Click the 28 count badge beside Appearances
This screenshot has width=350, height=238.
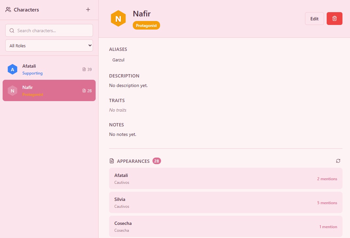coord(156,161)
